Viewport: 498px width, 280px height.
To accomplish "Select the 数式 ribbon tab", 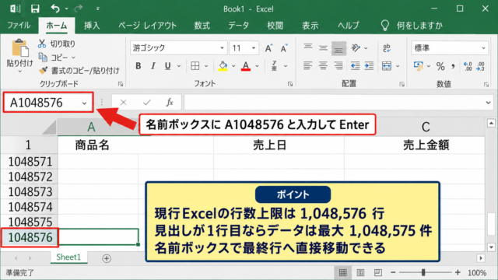I will point(202,26).
